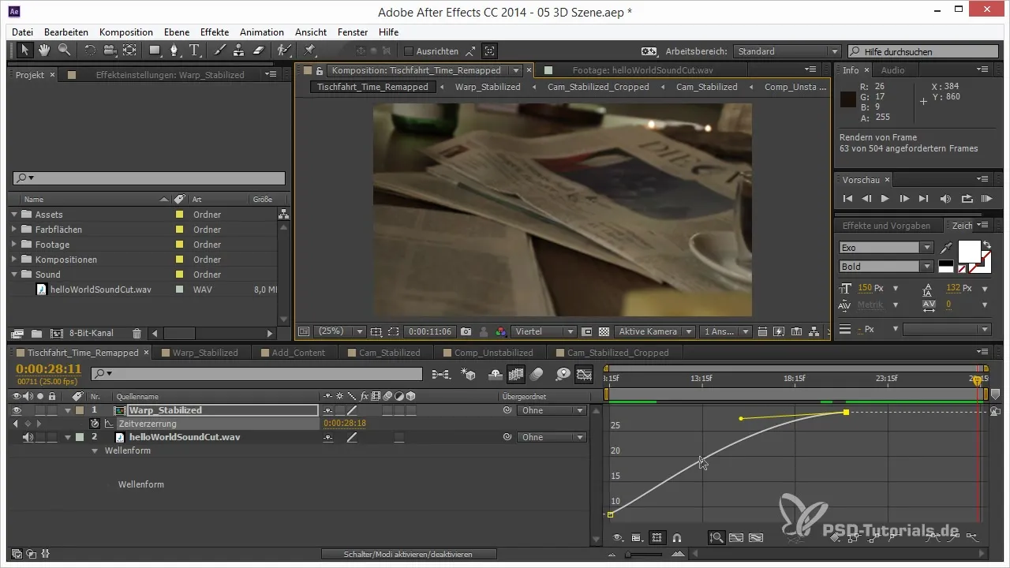Mute helloWorldSoundCut.wav layer audio
The width and height of the screenshot is (1010, 568).
(x=28, y=437)
